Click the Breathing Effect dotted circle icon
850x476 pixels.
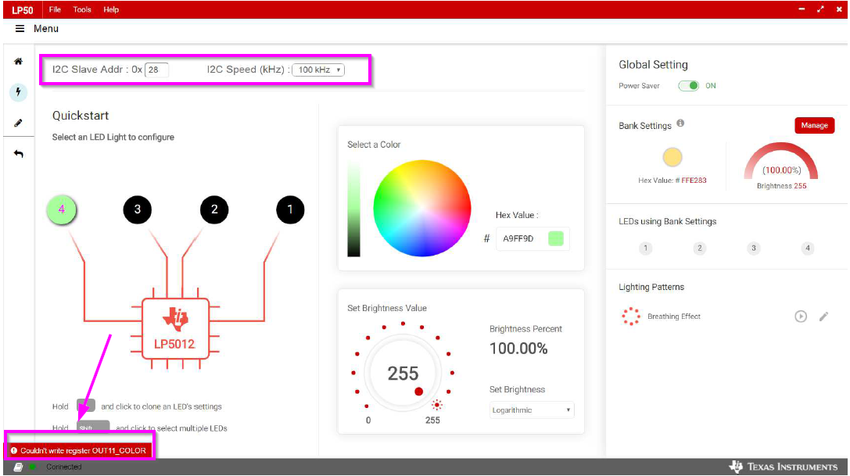pos(631,317)
